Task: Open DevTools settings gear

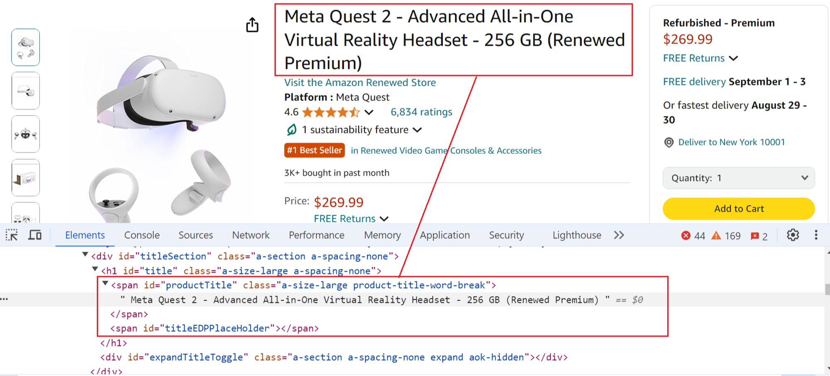Action: 792,235
